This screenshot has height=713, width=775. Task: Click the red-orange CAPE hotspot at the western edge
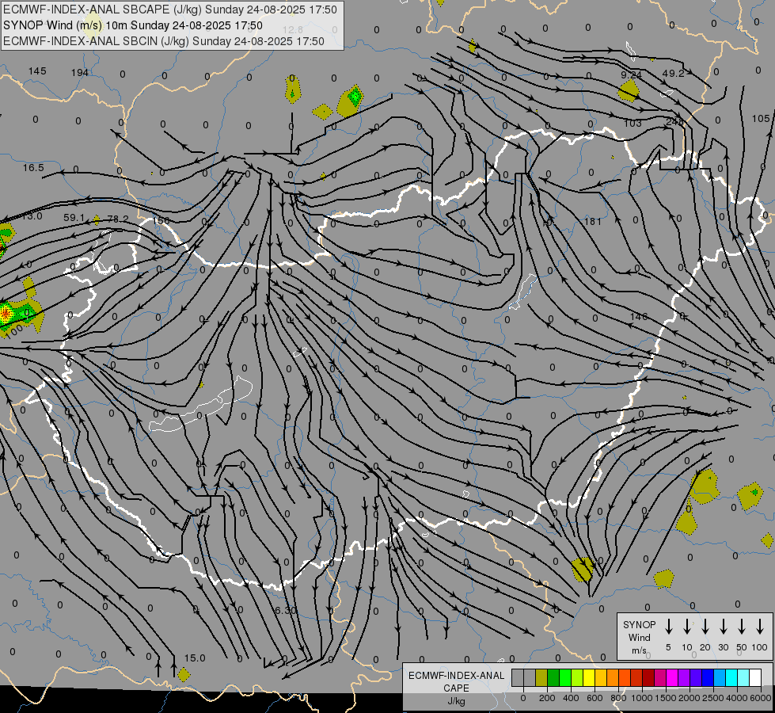point(6,313)
